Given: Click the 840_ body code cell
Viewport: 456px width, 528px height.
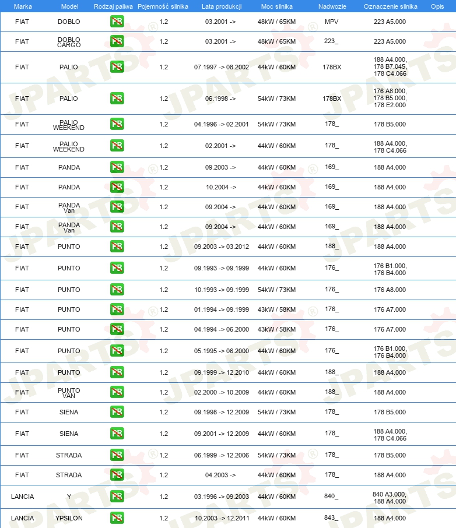Looking at the screenshot, I should tap(331, 497).
